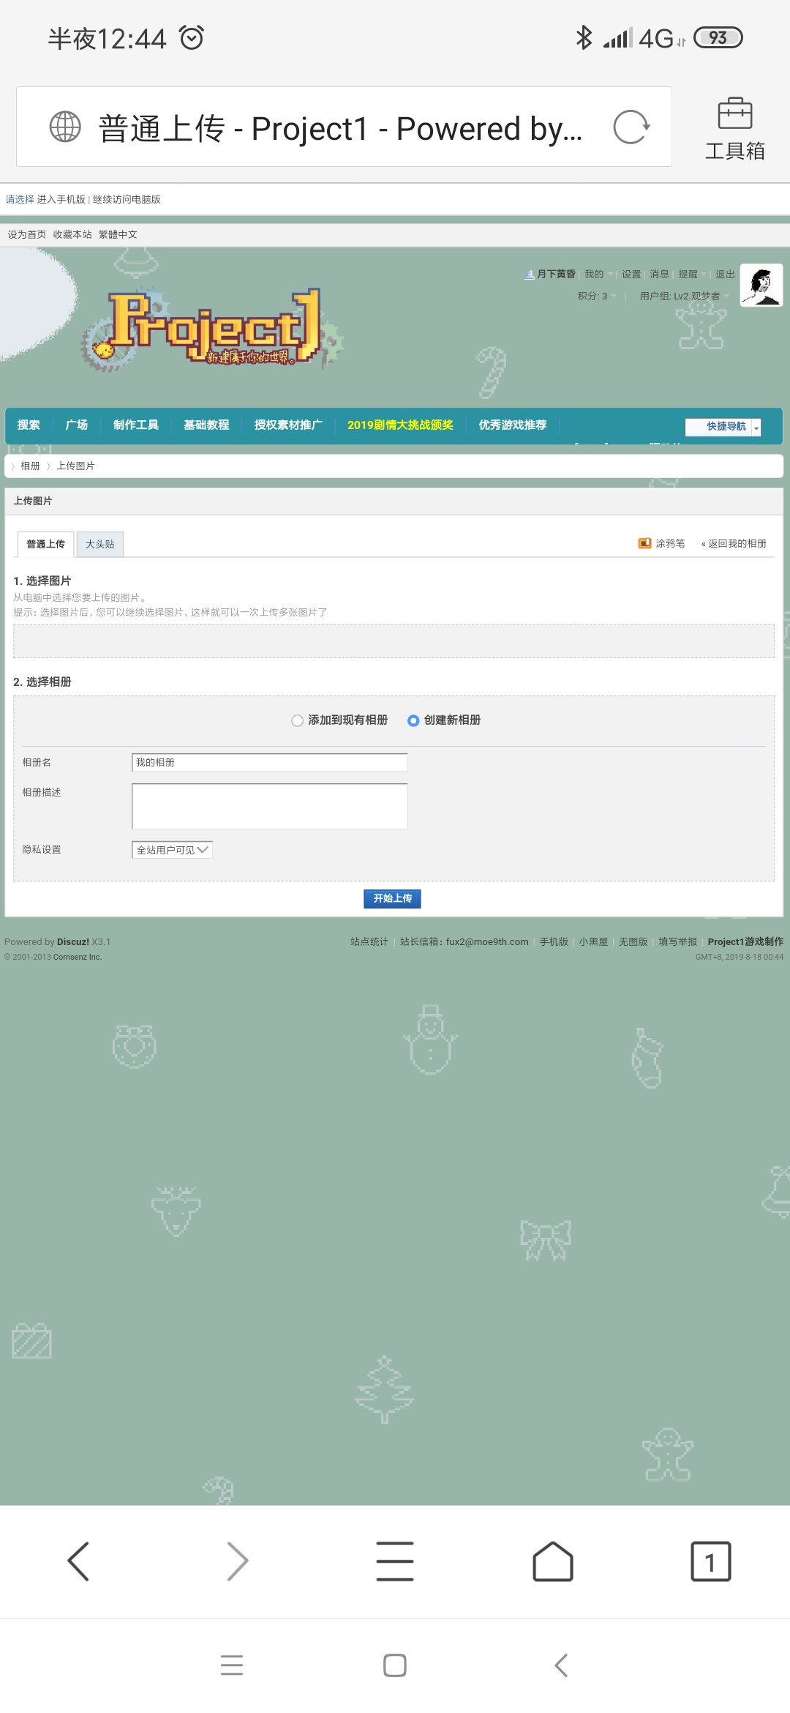Tap the globe icon in address bar
Viewport: 790px width, 1713px height.
65,127
